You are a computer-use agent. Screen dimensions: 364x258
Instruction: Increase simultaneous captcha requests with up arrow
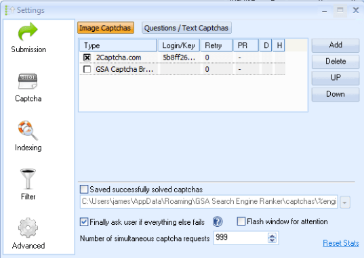point(272,236)
